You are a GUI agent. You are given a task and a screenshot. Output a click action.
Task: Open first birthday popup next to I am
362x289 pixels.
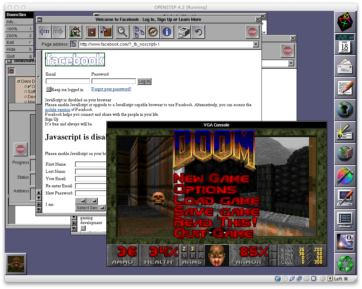(x=81, y=200)
